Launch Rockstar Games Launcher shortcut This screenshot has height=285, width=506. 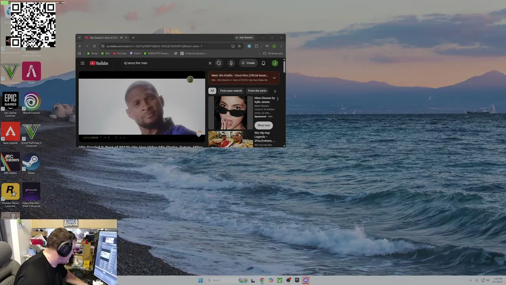coord(10,195)
